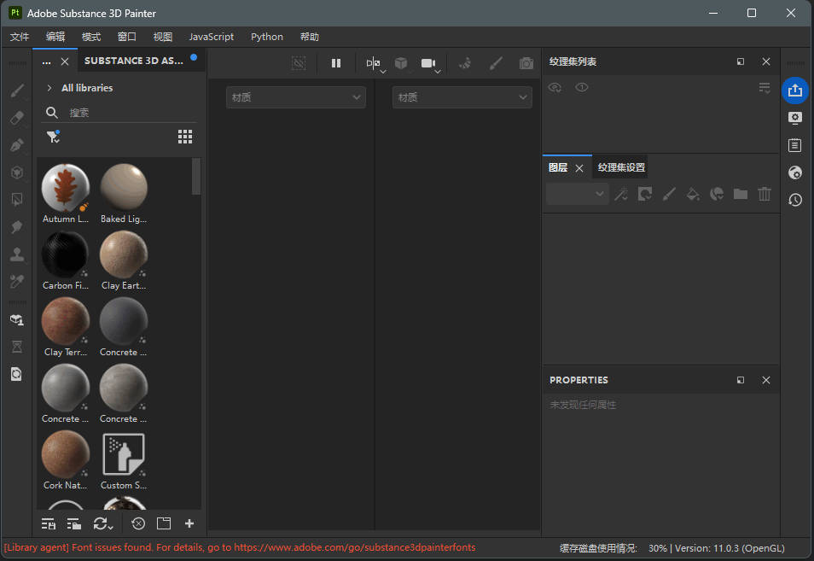
Task: Open the History clock icon in right sidebar
Action: [795, 200]
